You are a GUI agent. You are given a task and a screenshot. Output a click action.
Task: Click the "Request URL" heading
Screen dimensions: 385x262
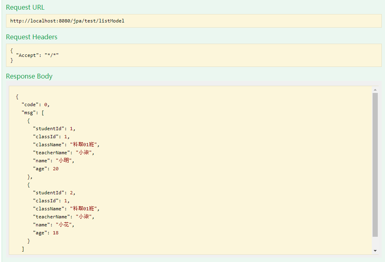coord(25,7)
